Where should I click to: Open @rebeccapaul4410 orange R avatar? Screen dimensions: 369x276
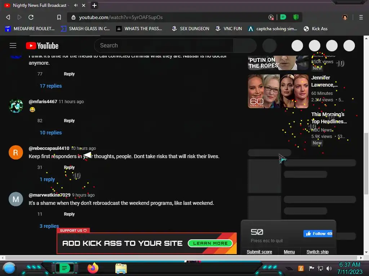click(16, 152)
